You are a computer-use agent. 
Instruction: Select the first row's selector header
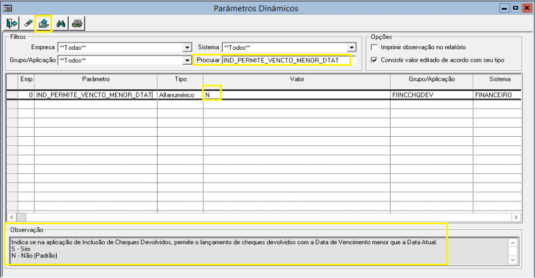point(12,95)
